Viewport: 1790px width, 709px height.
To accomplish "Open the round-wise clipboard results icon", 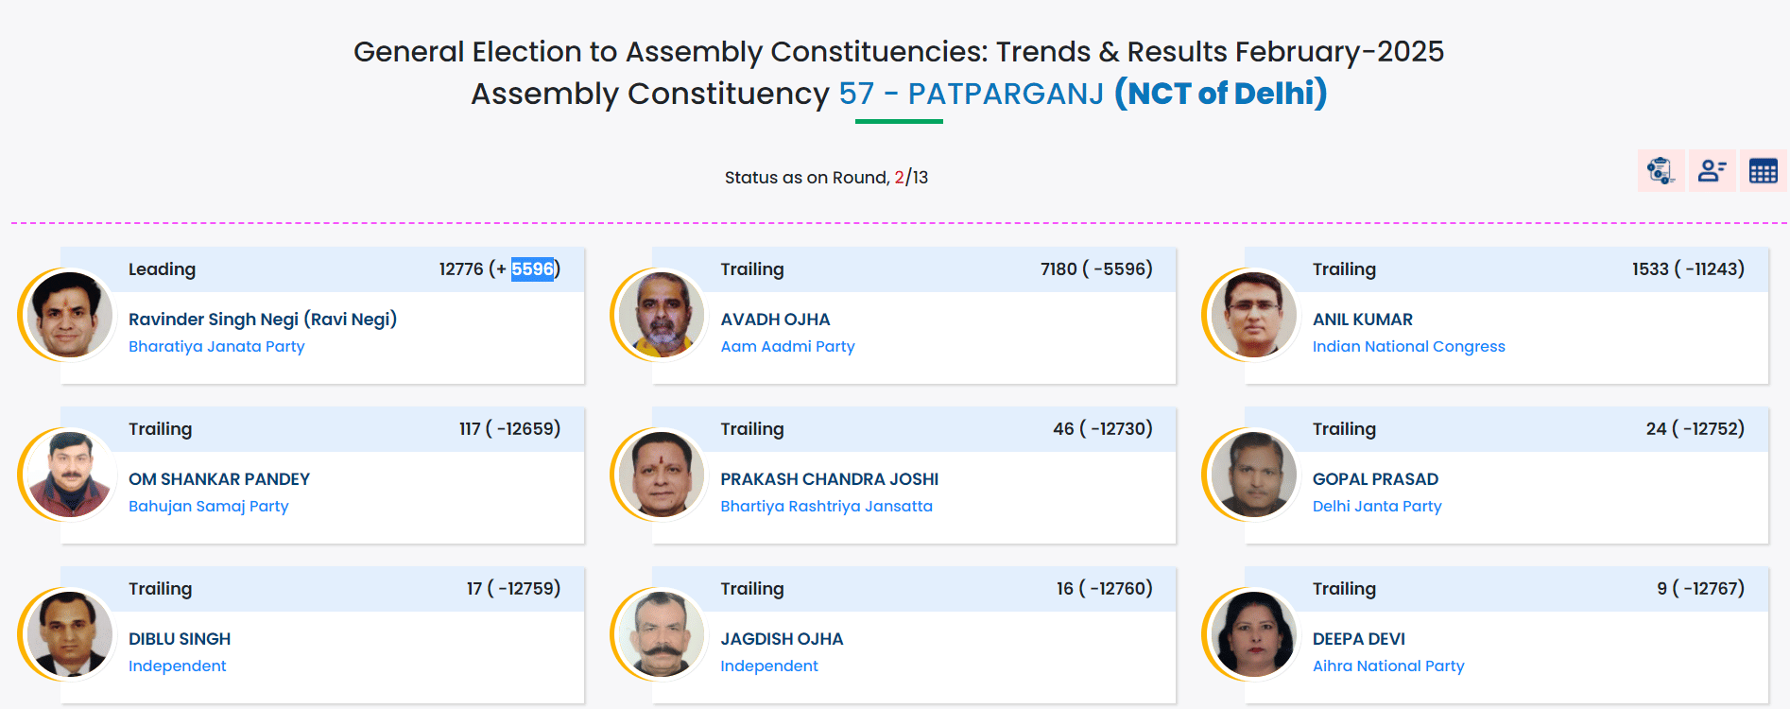I will click(1661, 171).
